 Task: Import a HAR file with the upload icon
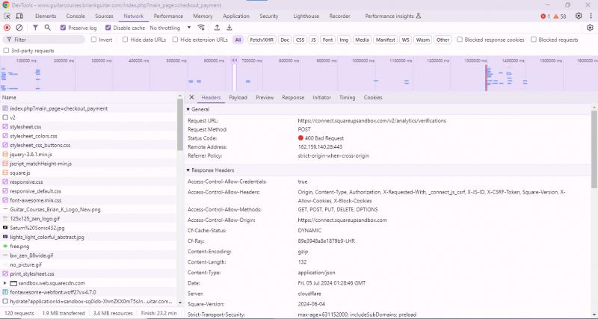click(x=217, y=28)
